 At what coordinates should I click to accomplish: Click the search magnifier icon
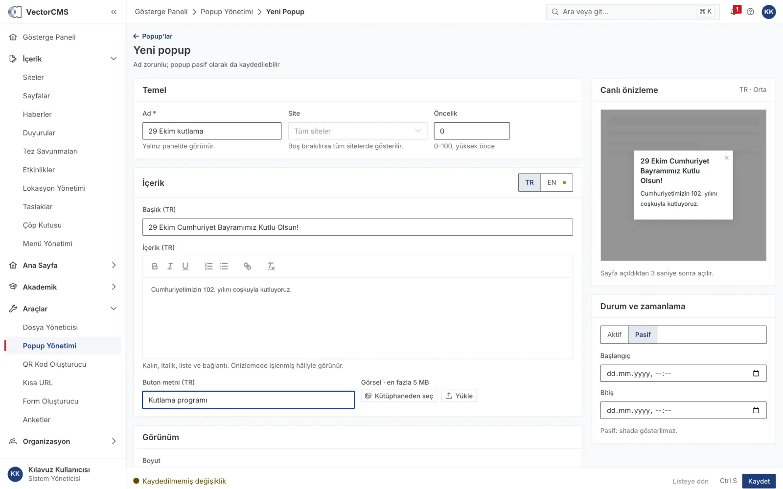(x=555, y=12)
